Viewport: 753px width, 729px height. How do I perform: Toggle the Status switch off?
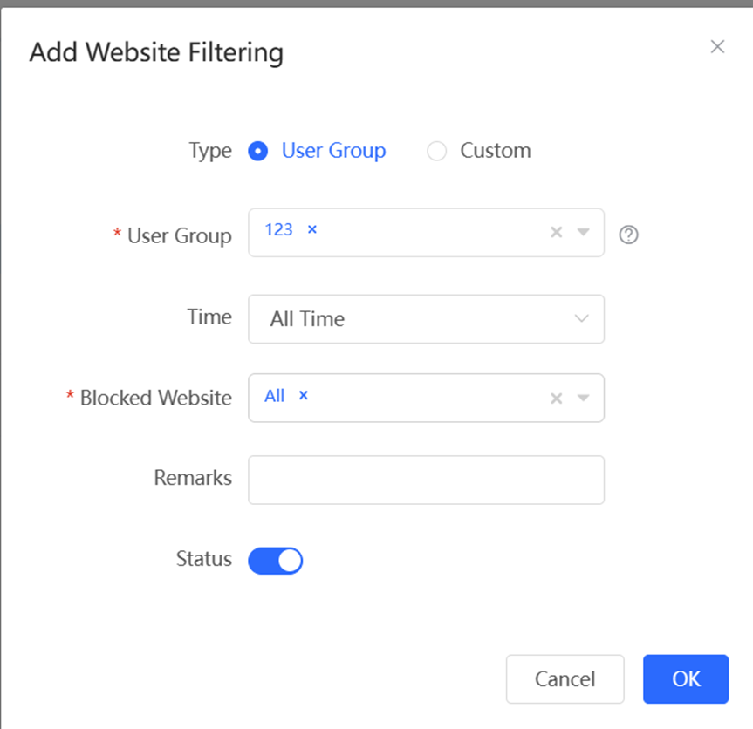pos(275,561)
